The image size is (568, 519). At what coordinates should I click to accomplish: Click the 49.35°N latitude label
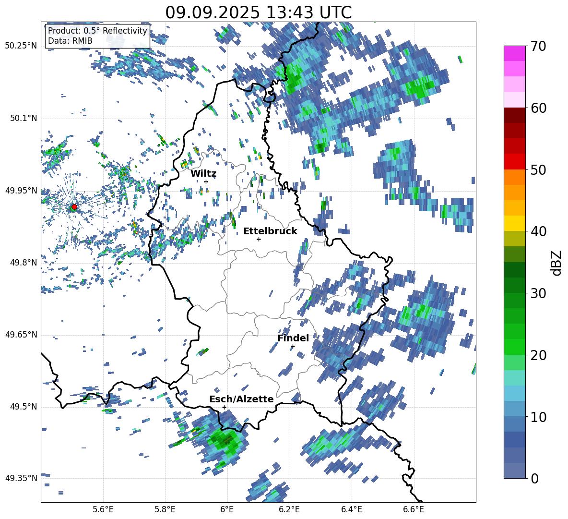21,478
